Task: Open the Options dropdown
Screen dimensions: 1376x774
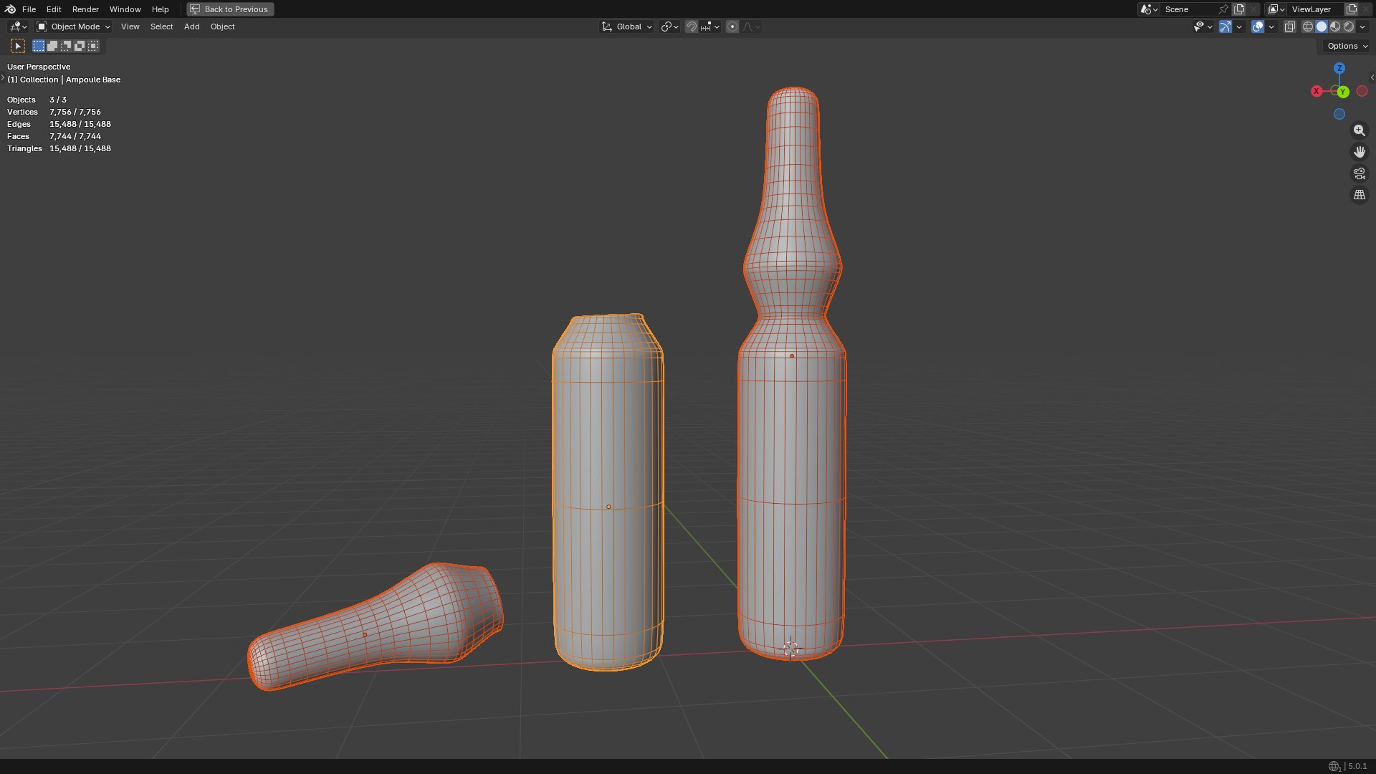Action: [1347, 46]
